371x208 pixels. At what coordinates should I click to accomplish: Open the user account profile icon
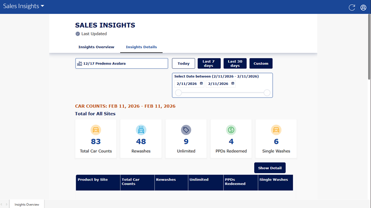pyautogui.click(x=363, y=7)
